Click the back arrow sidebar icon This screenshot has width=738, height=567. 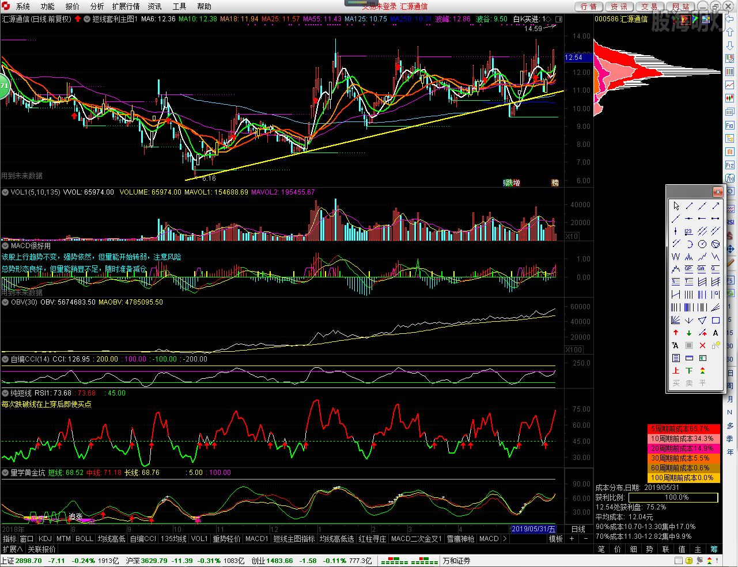(730, 19)
